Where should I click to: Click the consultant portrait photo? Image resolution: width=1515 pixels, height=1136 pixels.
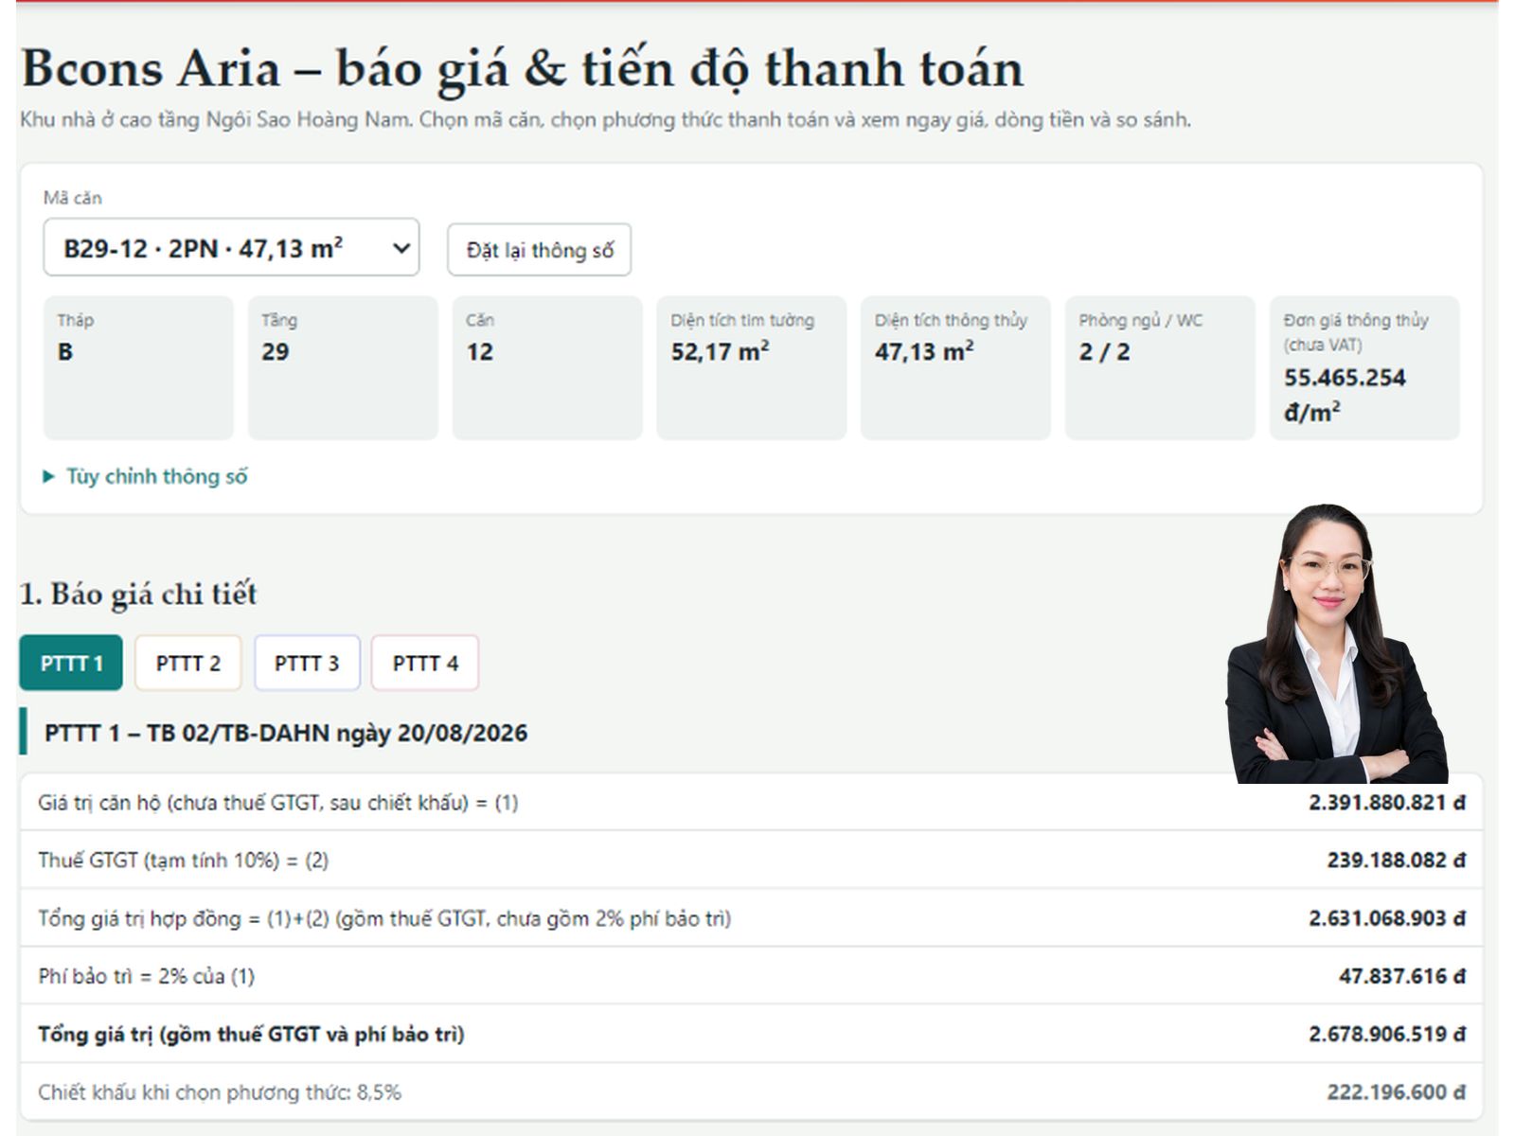[x=1337, y=644]
